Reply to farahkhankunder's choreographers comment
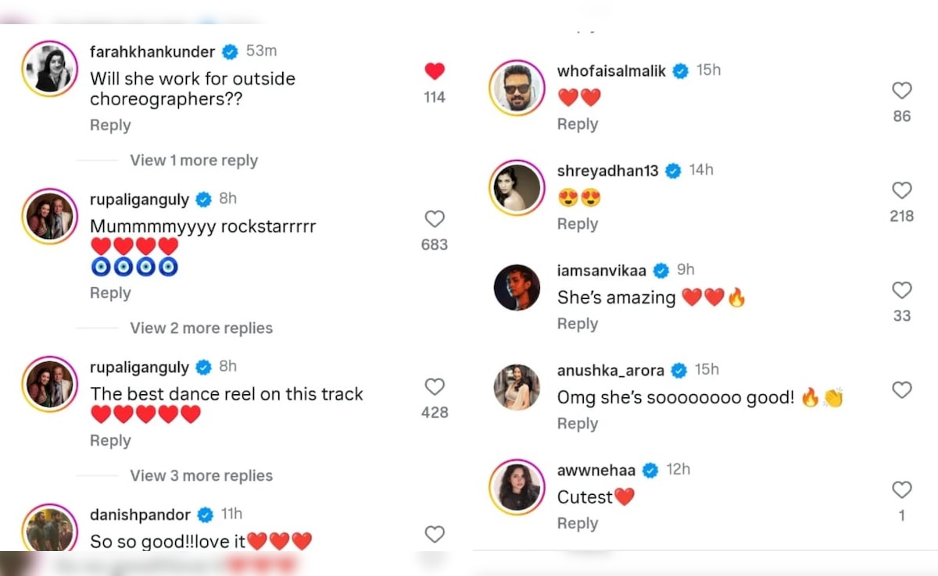The height and width of the screenshot is (576, 938). pyautogui.click(x=110, y=125)
